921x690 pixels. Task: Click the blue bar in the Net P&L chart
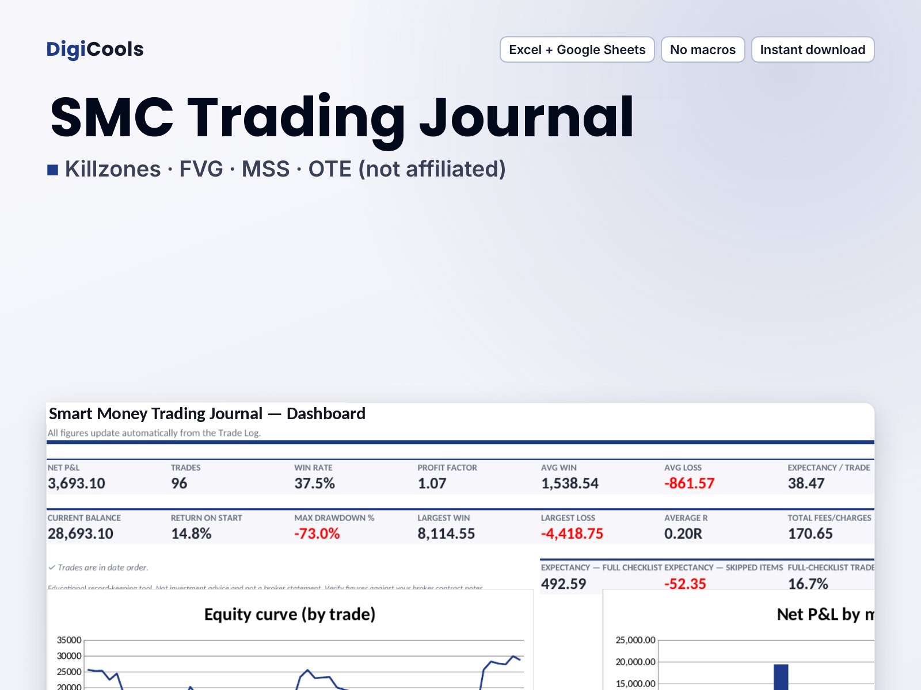pos(781,677)
